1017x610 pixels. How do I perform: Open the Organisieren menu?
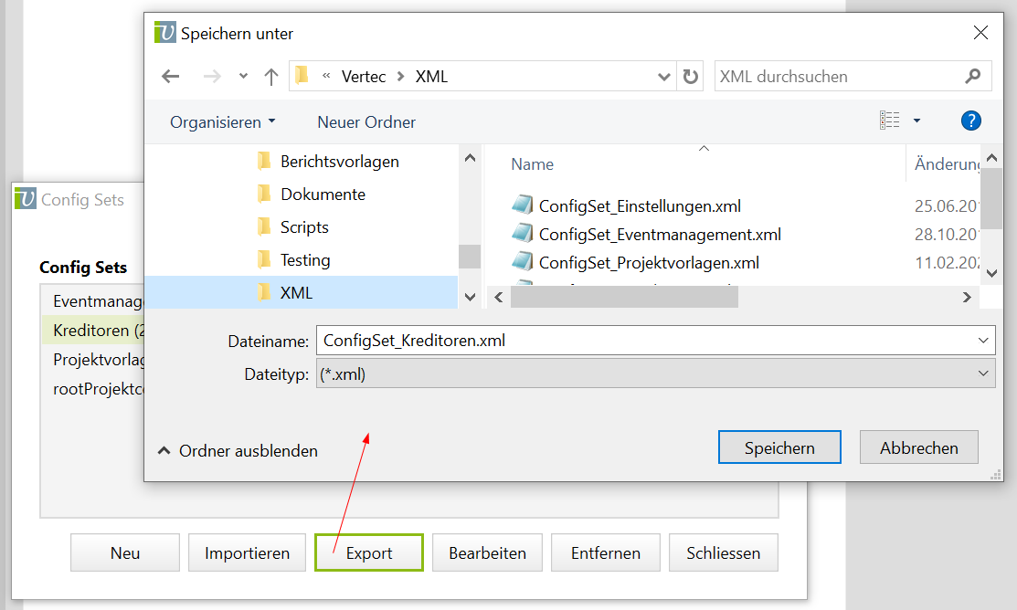pyautogui.click(x=222, y=121)
